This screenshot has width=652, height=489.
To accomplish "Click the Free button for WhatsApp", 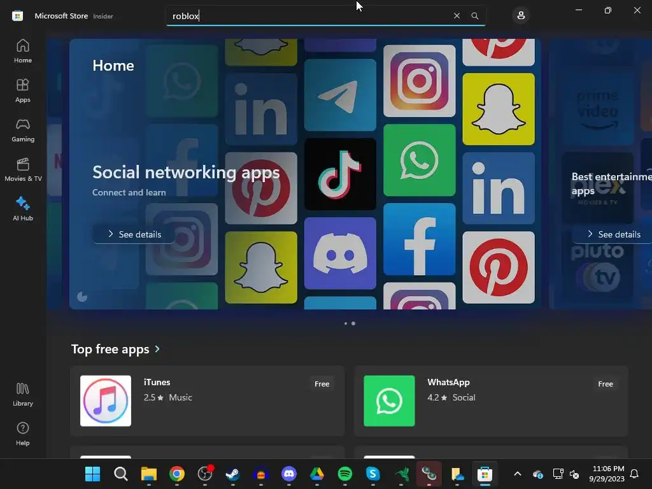I will [606, 384].
